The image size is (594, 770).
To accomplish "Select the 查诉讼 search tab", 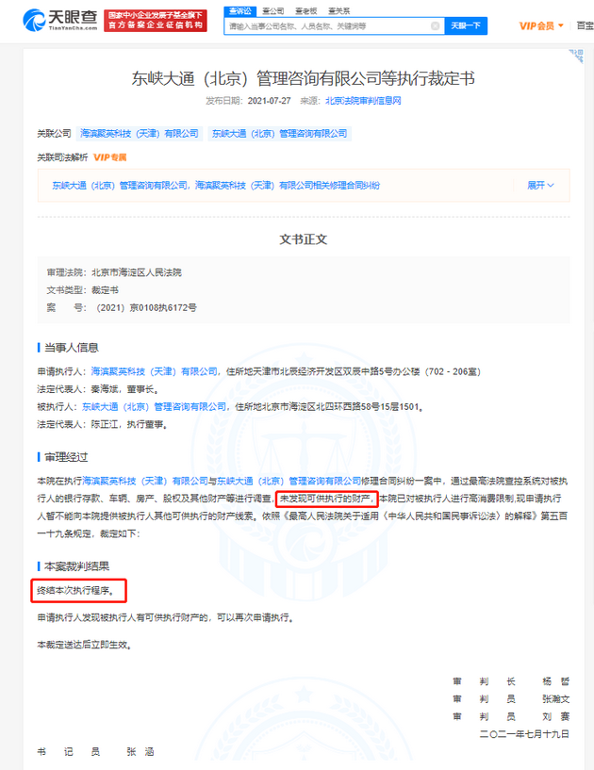I will coord(239,10).
